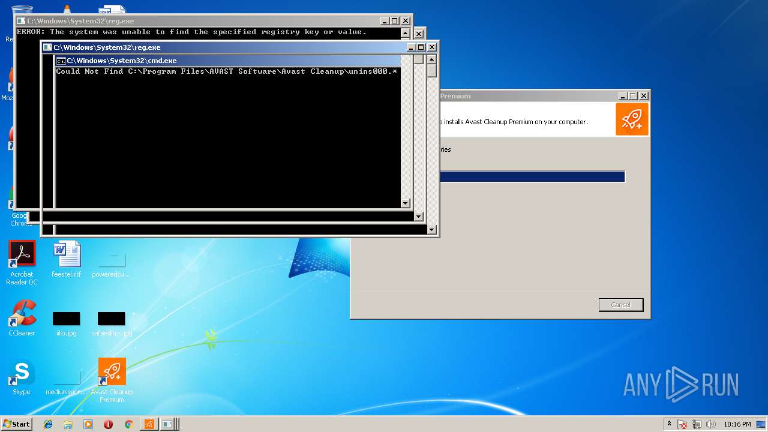The height and width of the screenshot is (432, 768).
Task: Maximize the back reg.exe window
Action: click(395, 21)
